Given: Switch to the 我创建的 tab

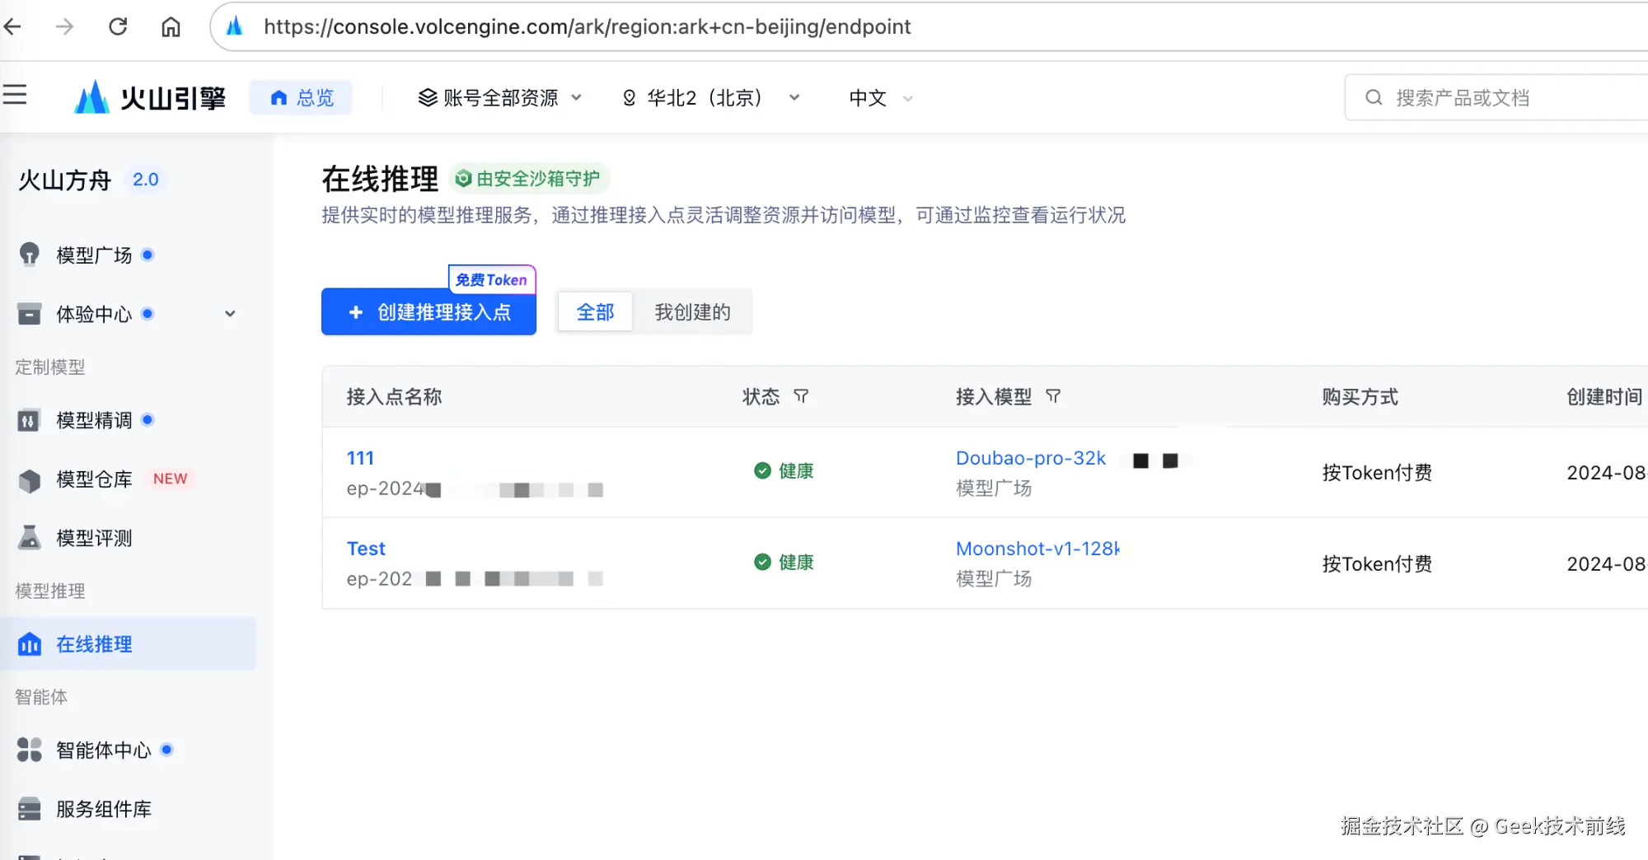Looking at the screenshot, I should (692, 312).
